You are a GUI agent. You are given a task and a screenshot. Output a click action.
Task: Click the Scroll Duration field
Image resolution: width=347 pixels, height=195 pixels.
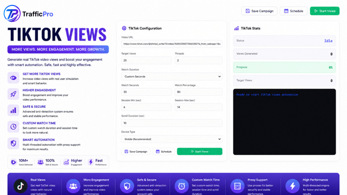[172, 123]
